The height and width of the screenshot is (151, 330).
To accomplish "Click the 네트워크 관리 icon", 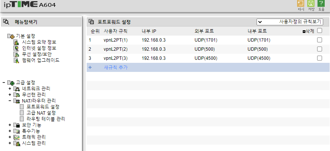I will click(x=17, y=89).
